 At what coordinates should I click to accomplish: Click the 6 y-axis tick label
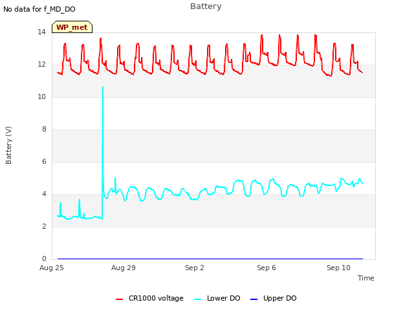44,162
